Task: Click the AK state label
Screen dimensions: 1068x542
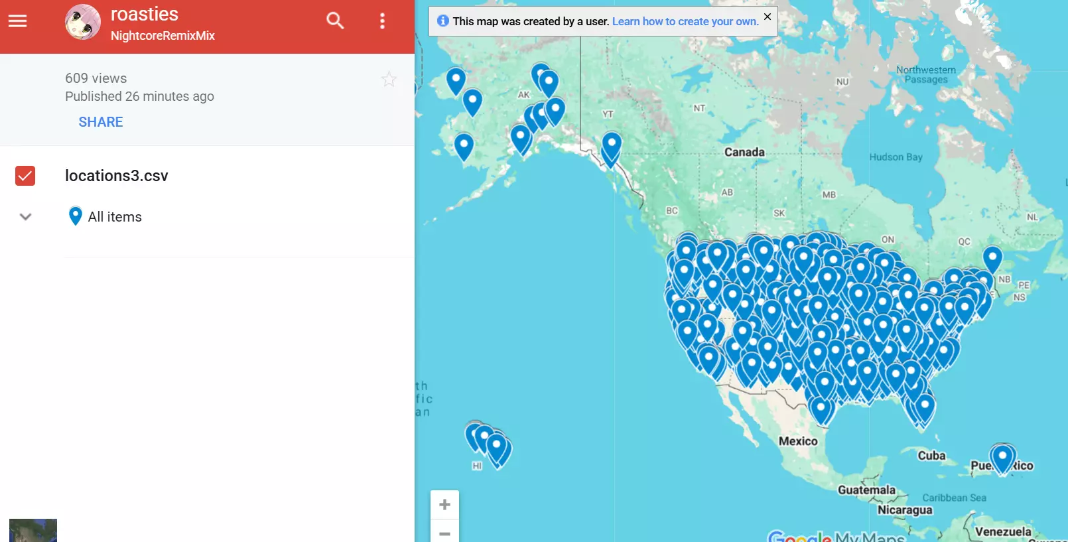Action: tap(523, 95)
